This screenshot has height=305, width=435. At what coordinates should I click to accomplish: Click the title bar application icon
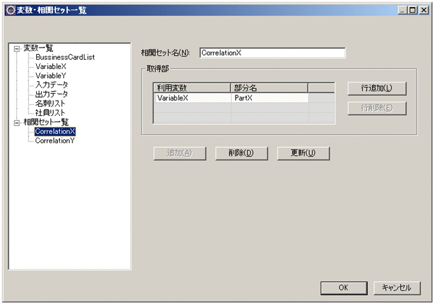click(11, 10)
